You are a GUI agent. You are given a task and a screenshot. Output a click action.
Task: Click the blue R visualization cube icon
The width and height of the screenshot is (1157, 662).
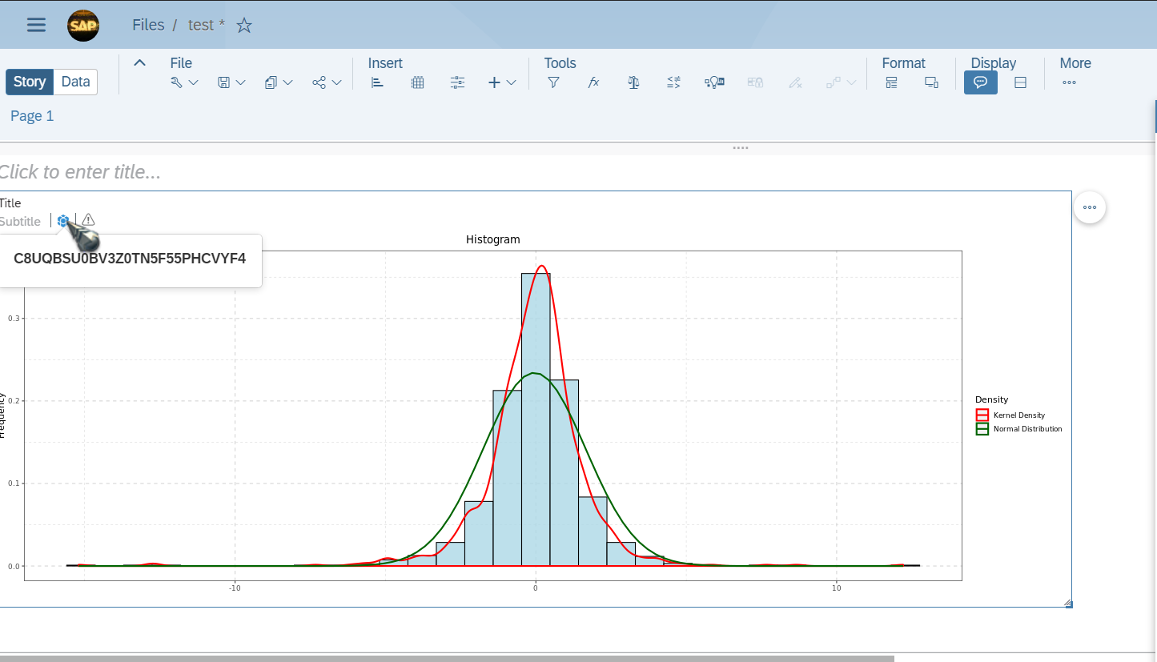[x=63, y=221]
